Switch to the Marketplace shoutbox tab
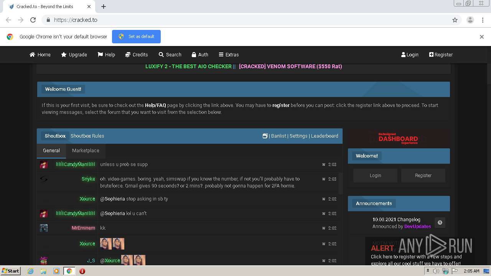 tap(86, 151)
